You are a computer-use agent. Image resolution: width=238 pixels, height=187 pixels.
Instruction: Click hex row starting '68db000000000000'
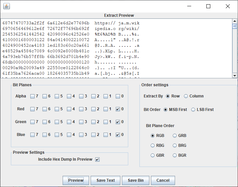[46, 62]
